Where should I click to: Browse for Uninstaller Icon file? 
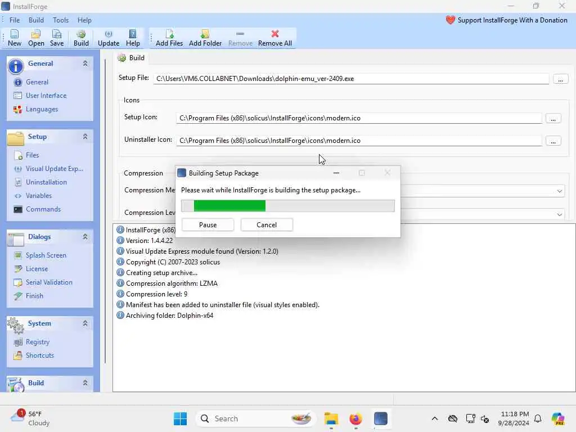click(x=553, y=141)
